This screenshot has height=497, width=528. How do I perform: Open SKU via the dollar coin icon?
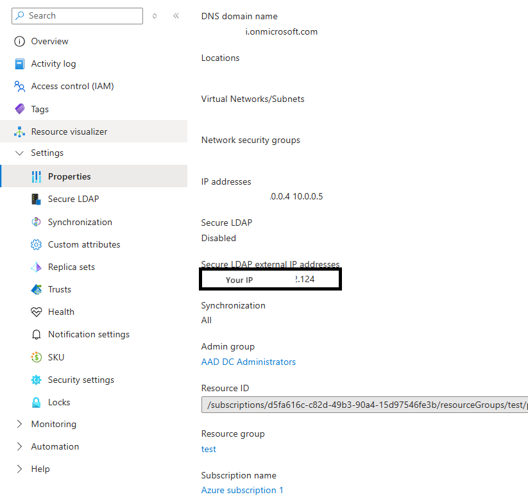coord(37,357)
